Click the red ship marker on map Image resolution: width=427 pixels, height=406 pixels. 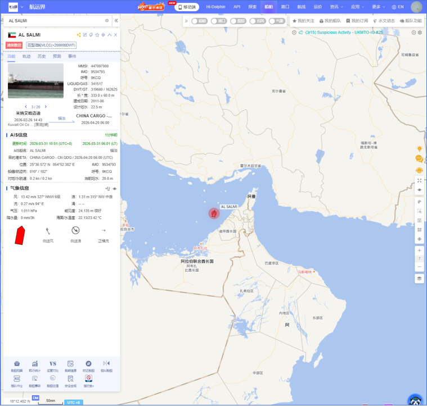click(214, 213)
